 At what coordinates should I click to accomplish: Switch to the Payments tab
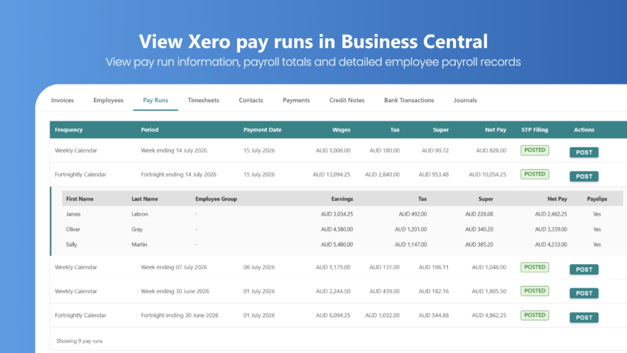tap(296, 100)
